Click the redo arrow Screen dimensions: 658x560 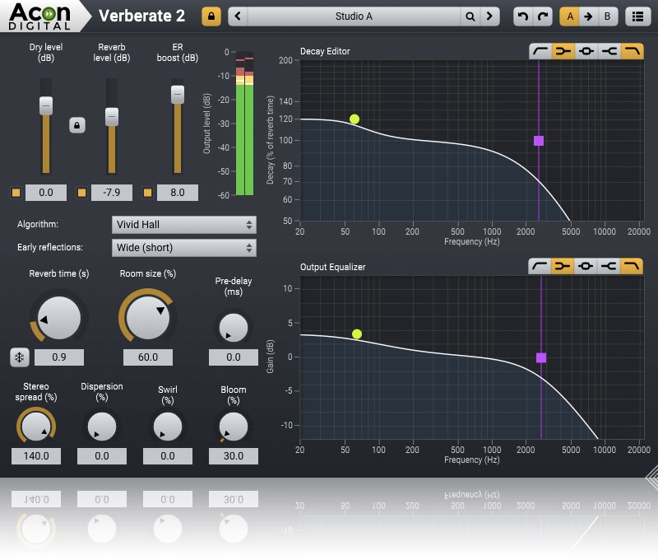point(542,16)
